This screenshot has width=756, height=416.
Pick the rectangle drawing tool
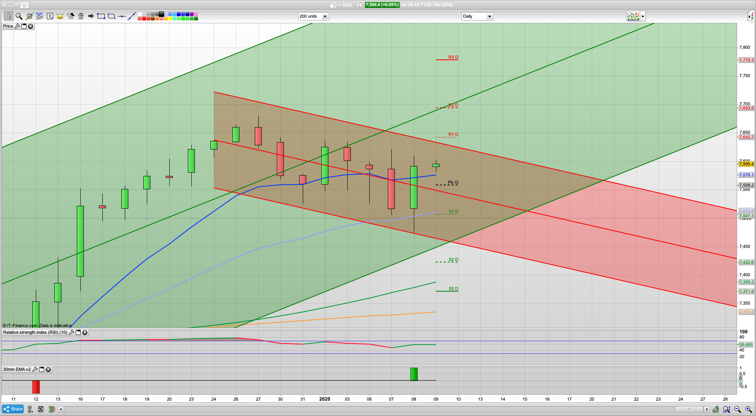[101, 16]
